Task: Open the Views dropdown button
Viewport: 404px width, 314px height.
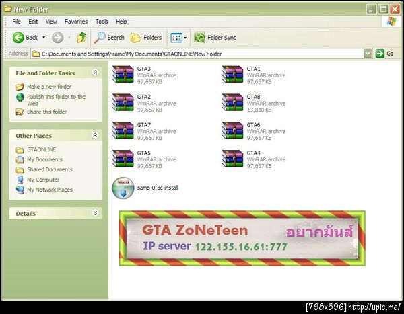Action: tap(178, 38)
